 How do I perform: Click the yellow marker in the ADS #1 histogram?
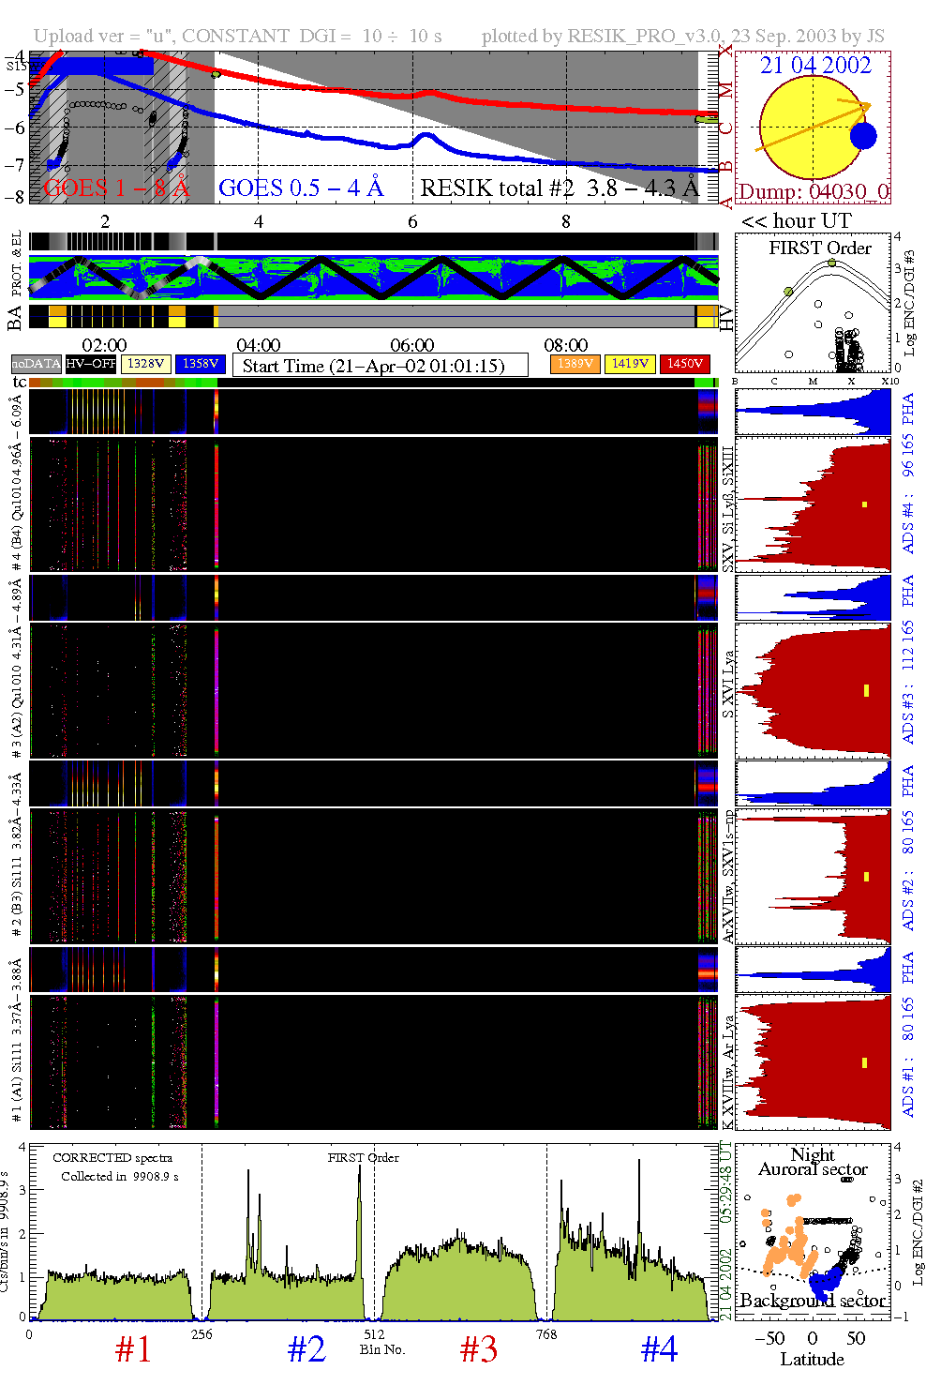(864, 1062)
